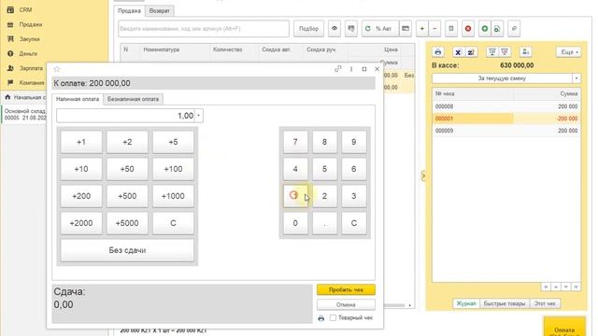Click the cashier person icon in cash panel
This screenshot has width=598, height=336.
pos(525,52)
